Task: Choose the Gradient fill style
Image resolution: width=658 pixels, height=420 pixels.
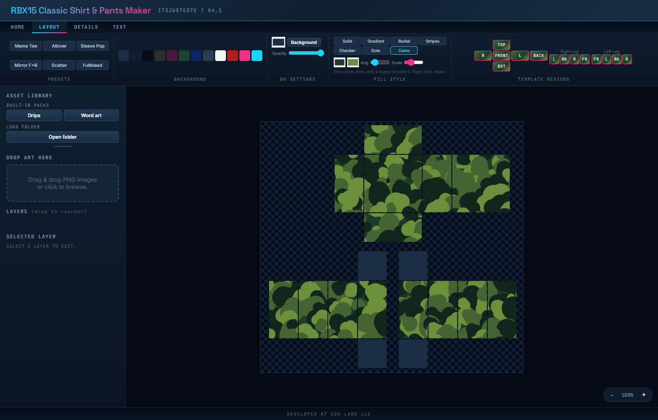Action: [x=375, y=41]
